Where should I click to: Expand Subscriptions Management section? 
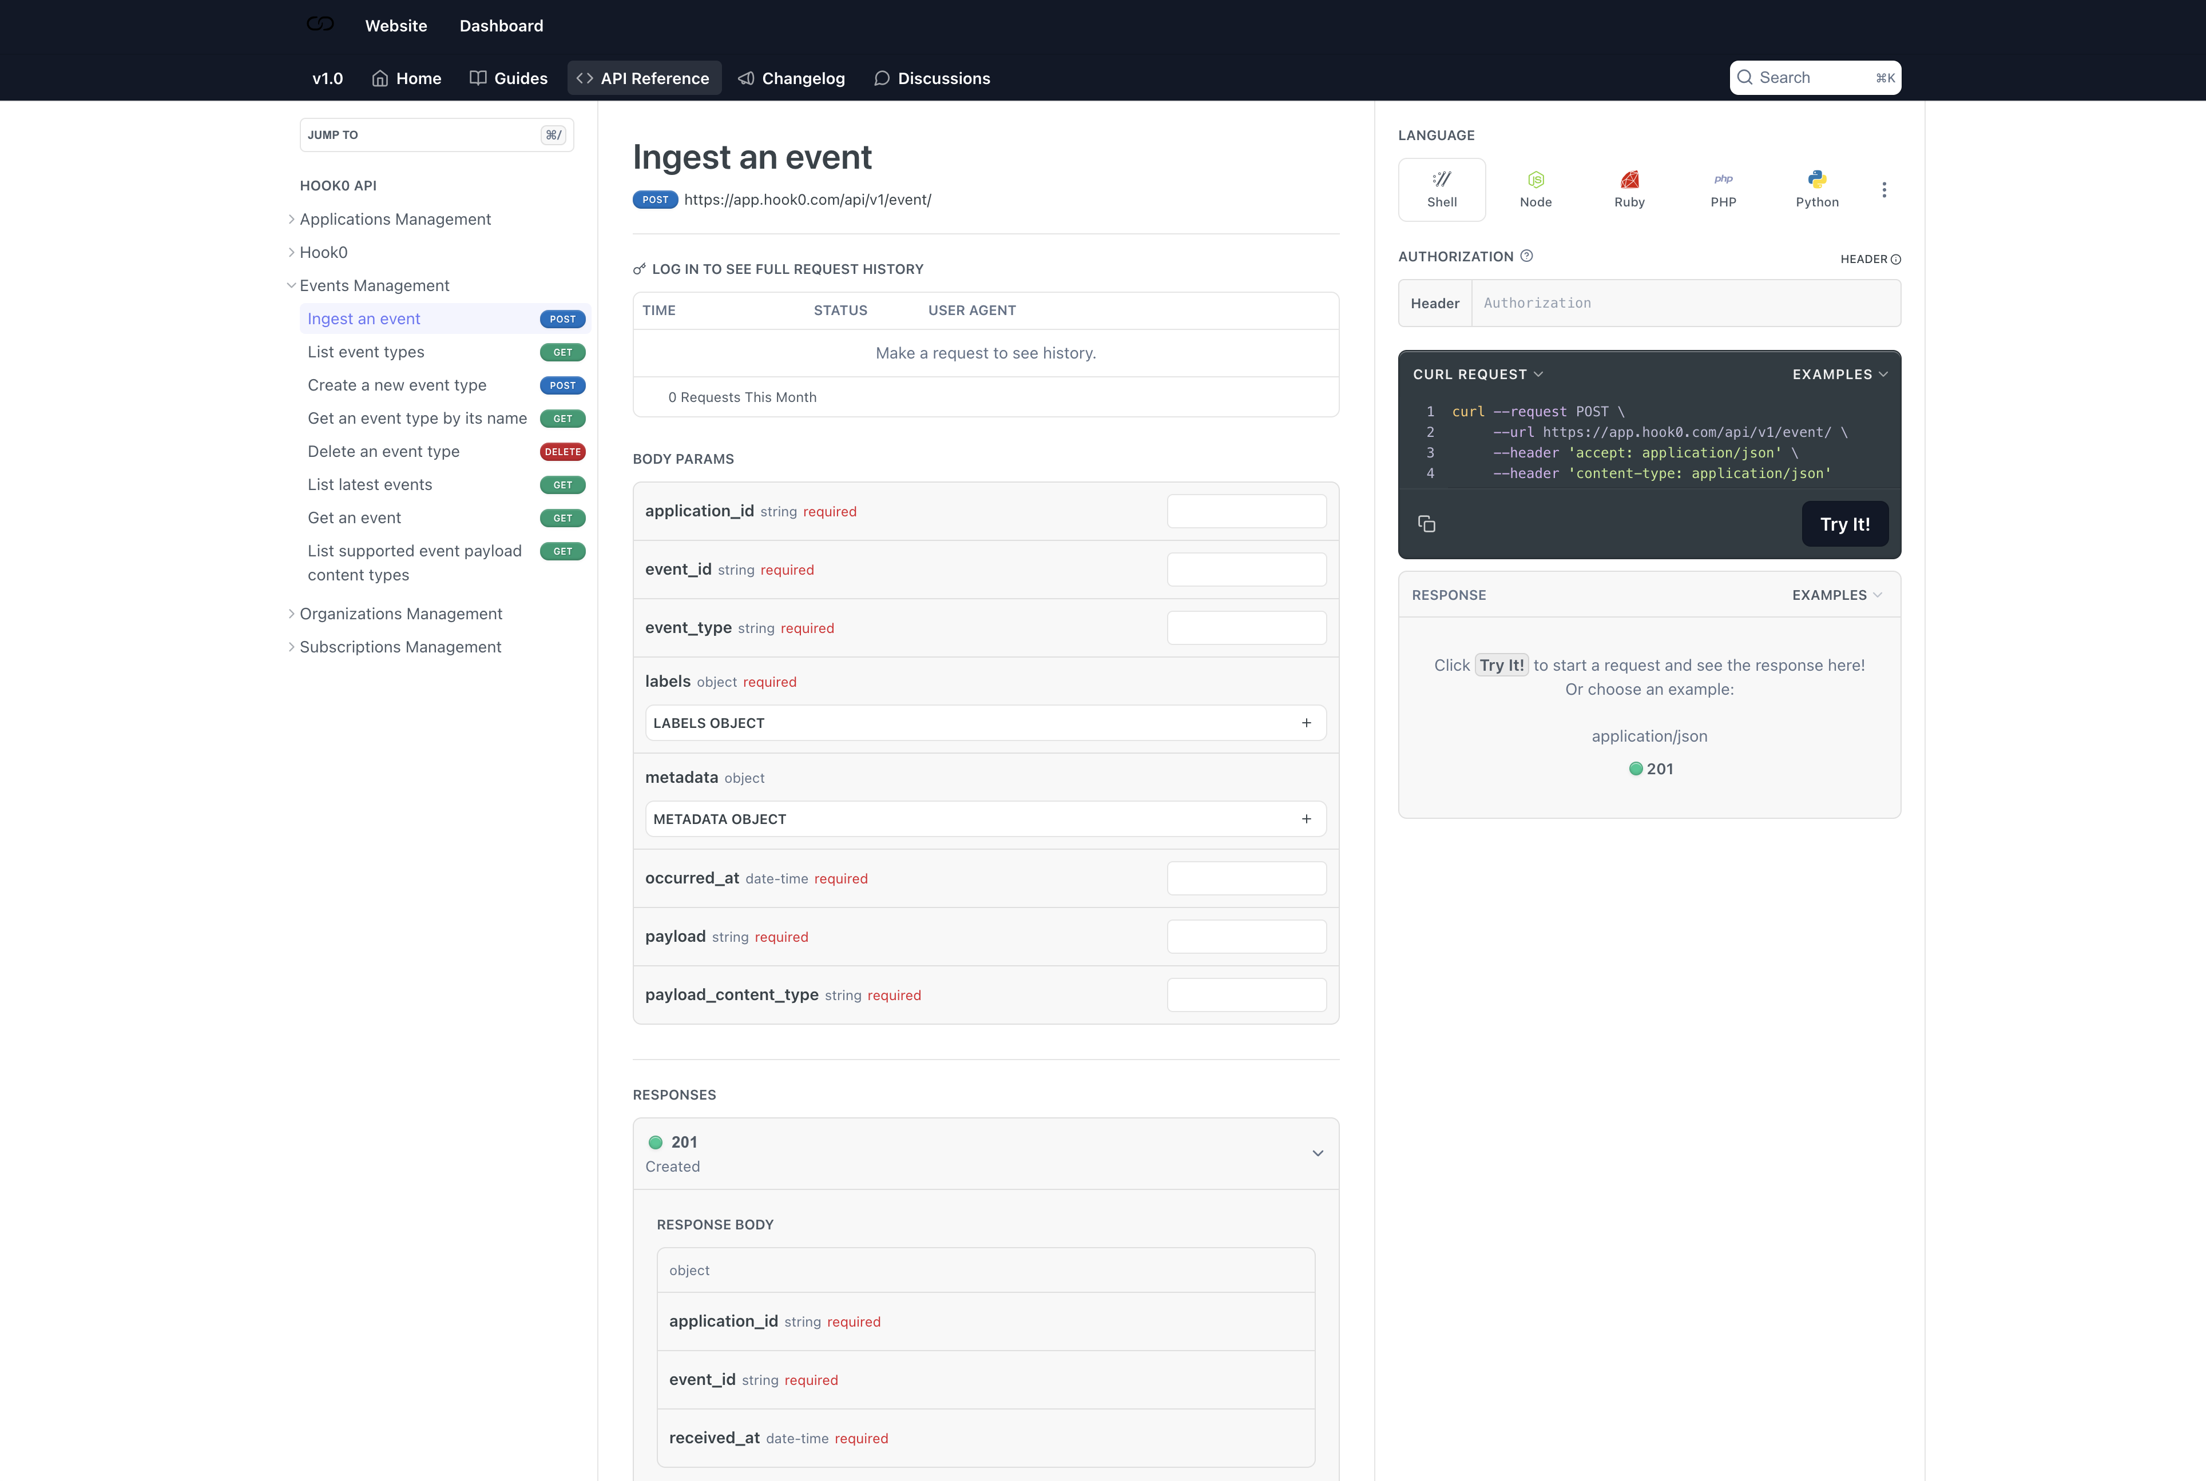click(x=291, y=647)
